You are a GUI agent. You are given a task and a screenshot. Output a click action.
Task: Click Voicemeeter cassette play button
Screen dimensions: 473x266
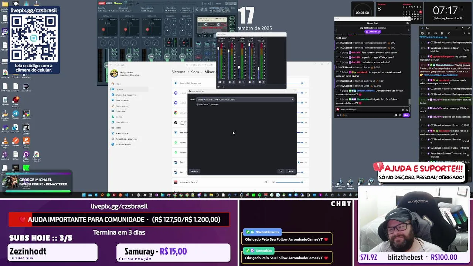(211, 35)
